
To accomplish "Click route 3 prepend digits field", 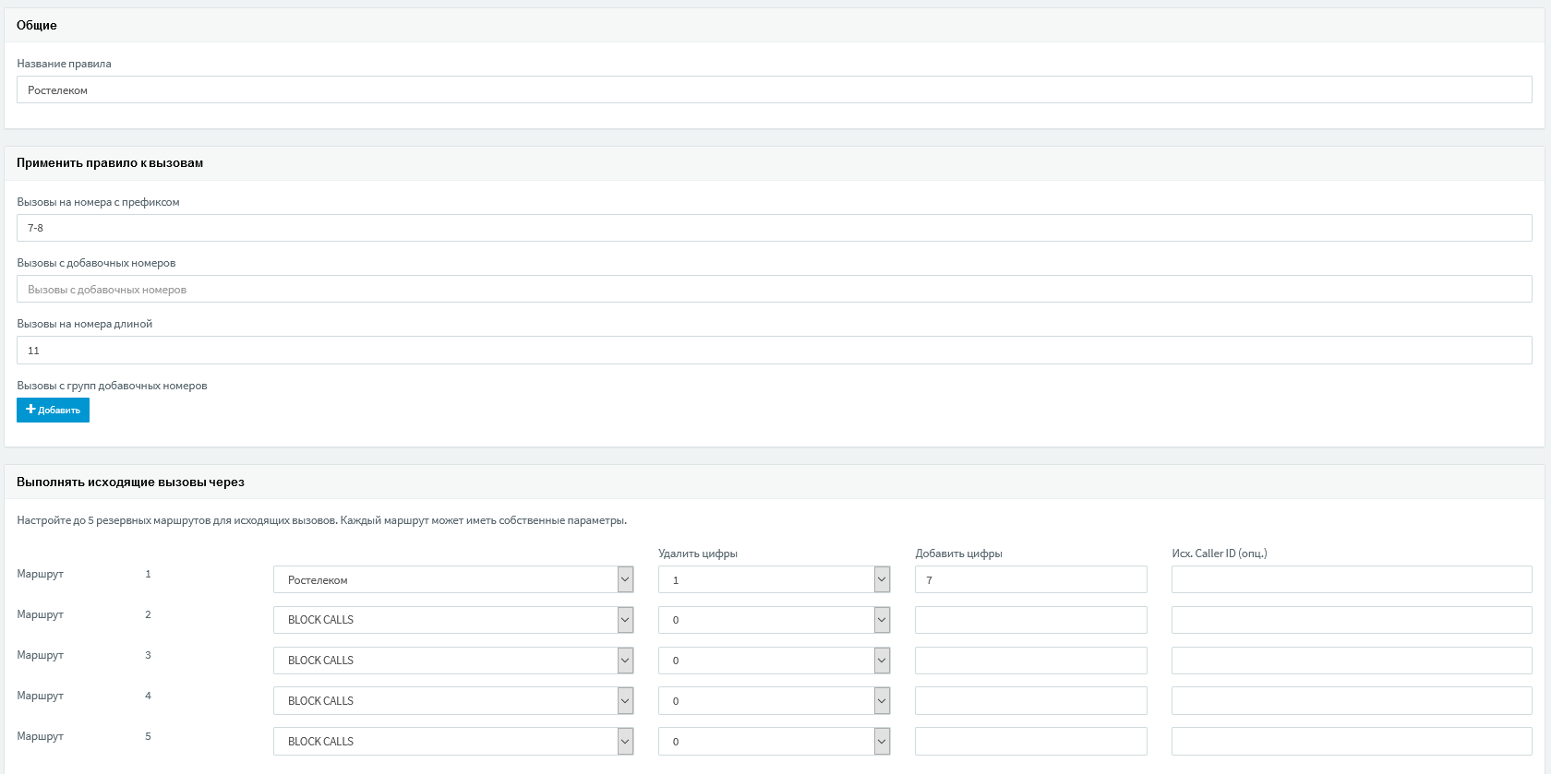I will point(1031,661).
